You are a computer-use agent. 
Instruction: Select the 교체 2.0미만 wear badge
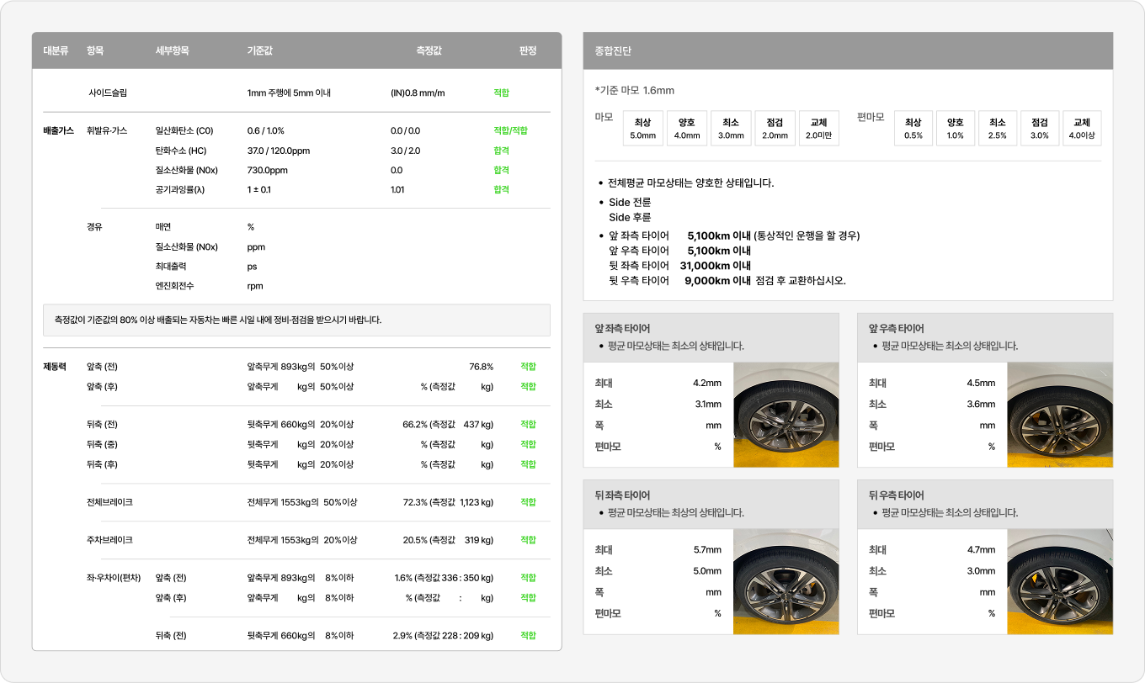click(x=818, y=129)
